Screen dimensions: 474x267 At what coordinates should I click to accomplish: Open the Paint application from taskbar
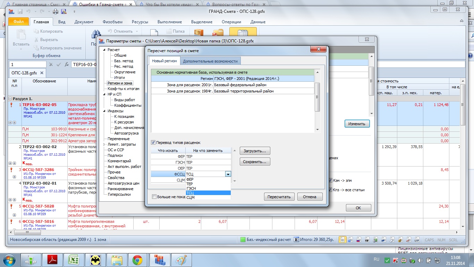[x=181, y=260]
